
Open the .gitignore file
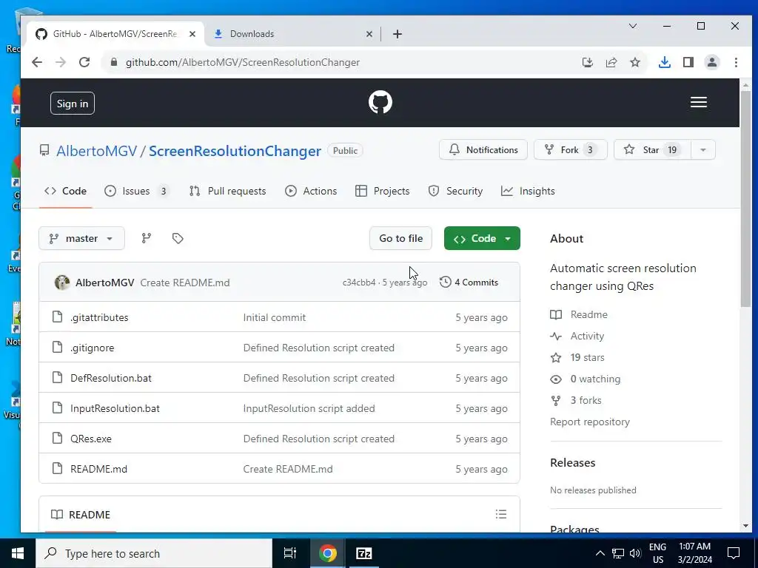tap(93, 348)
